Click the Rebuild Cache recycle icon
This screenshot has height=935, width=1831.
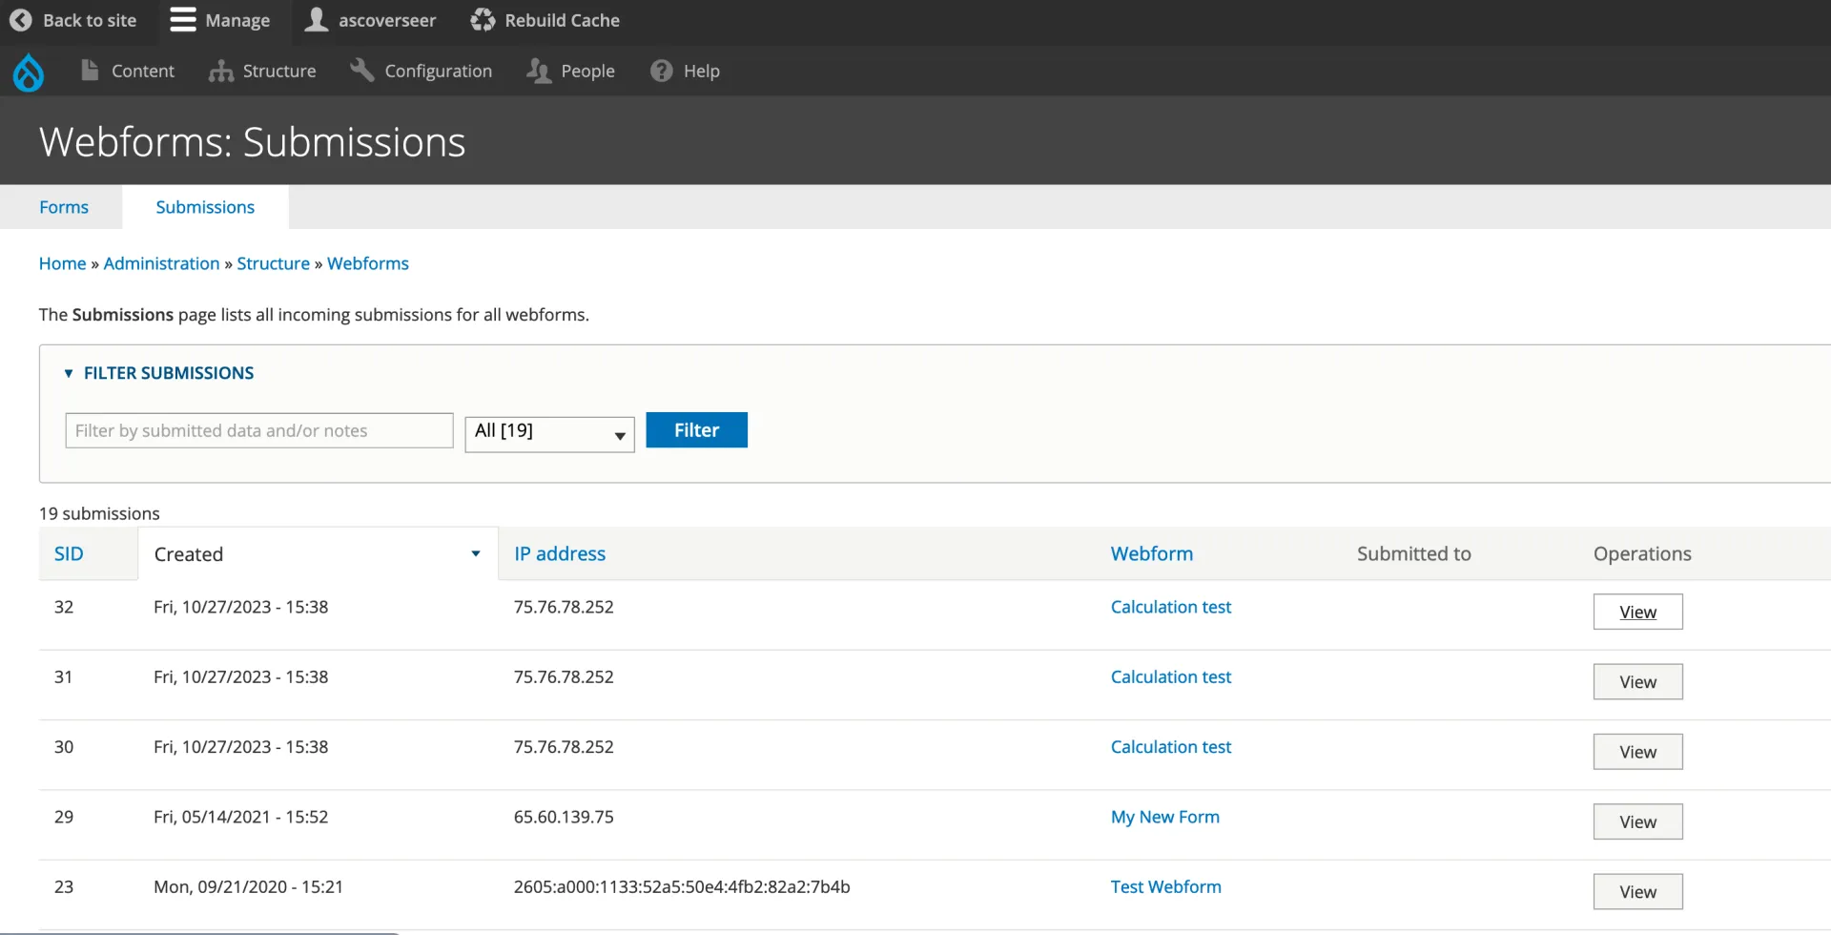tap(483, 20)
